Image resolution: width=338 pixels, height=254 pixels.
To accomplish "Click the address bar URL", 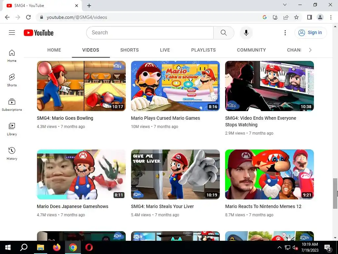I will 77,17.
